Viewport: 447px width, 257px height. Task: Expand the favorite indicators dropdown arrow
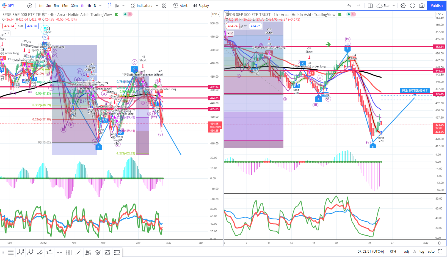point(157,5)
